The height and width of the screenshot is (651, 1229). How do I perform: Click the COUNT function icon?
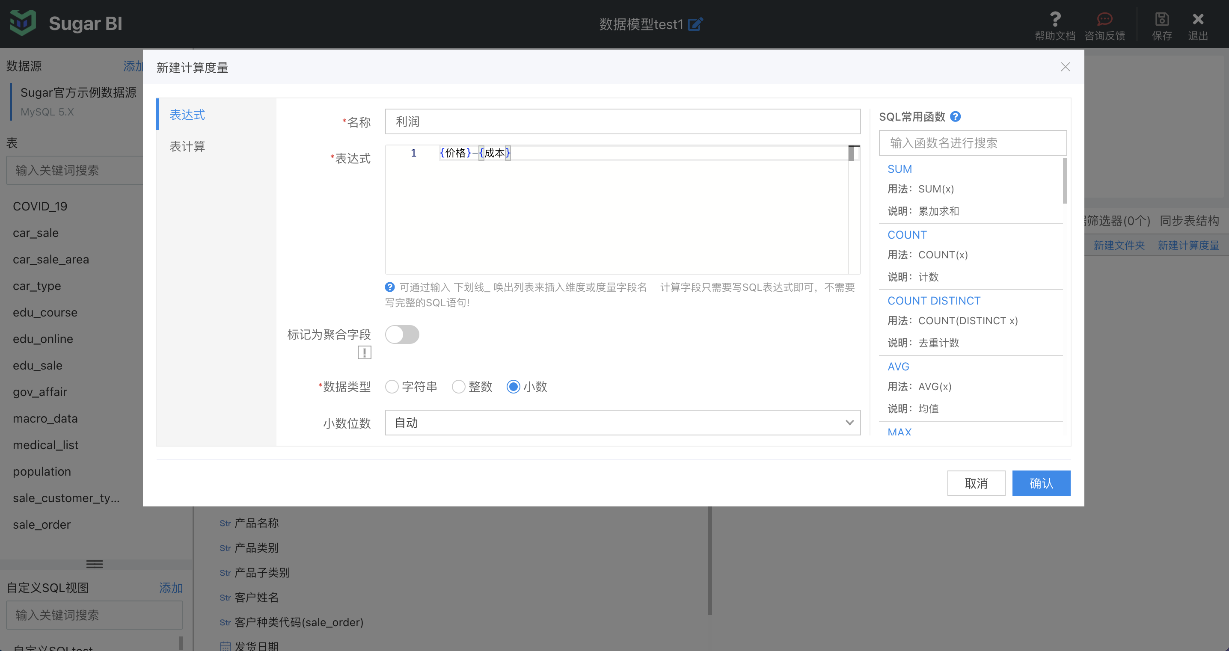pyautogui.click(x=907, y=235)
